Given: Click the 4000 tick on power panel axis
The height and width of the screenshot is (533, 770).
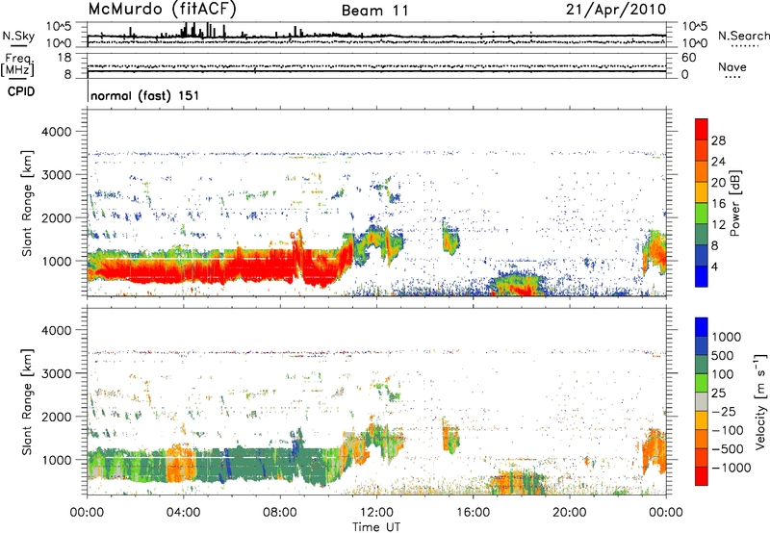Looking at the screenshot, I should (x=56, y=132).
